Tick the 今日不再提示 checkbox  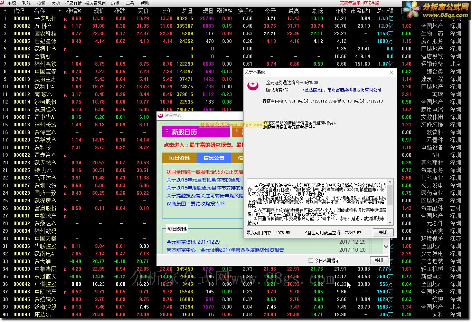coord(311,261)
